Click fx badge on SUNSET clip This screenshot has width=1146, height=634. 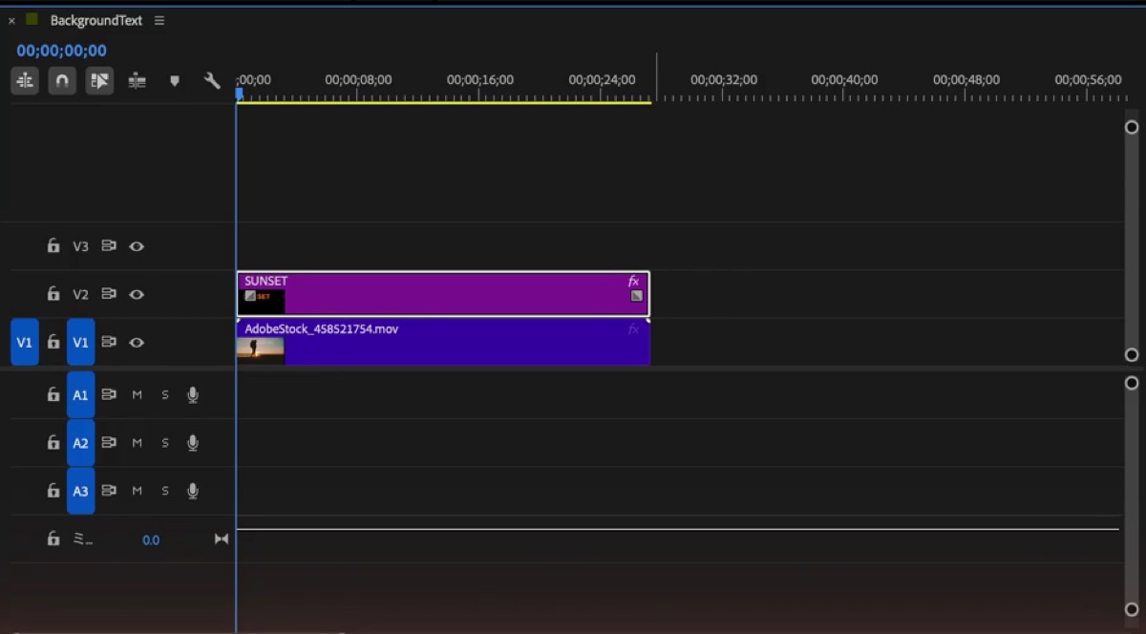point(633,282)
